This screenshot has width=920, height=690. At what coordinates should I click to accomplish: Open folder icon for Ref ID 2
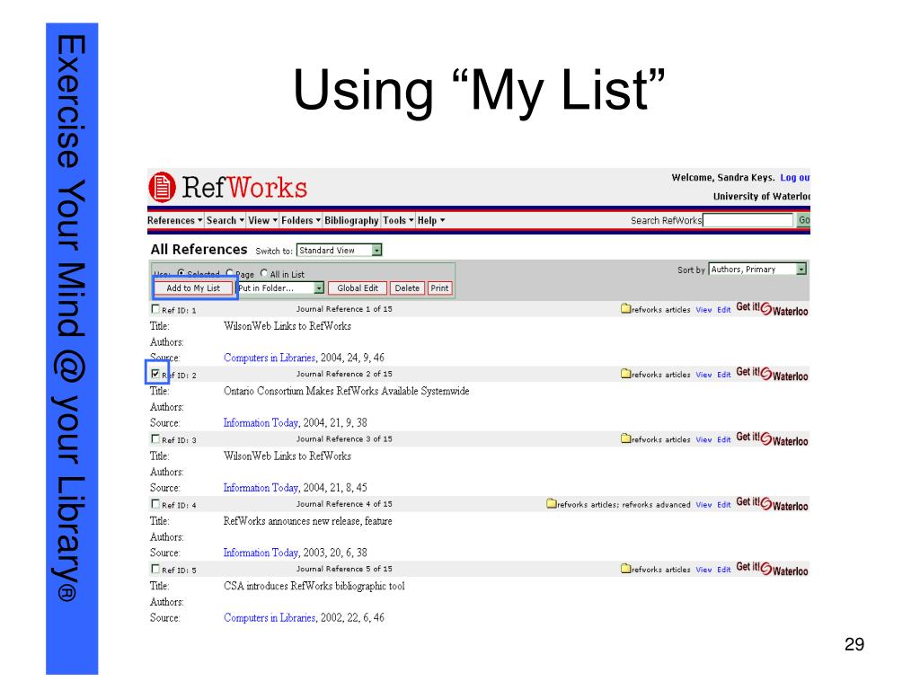click(x=625, y=374)
